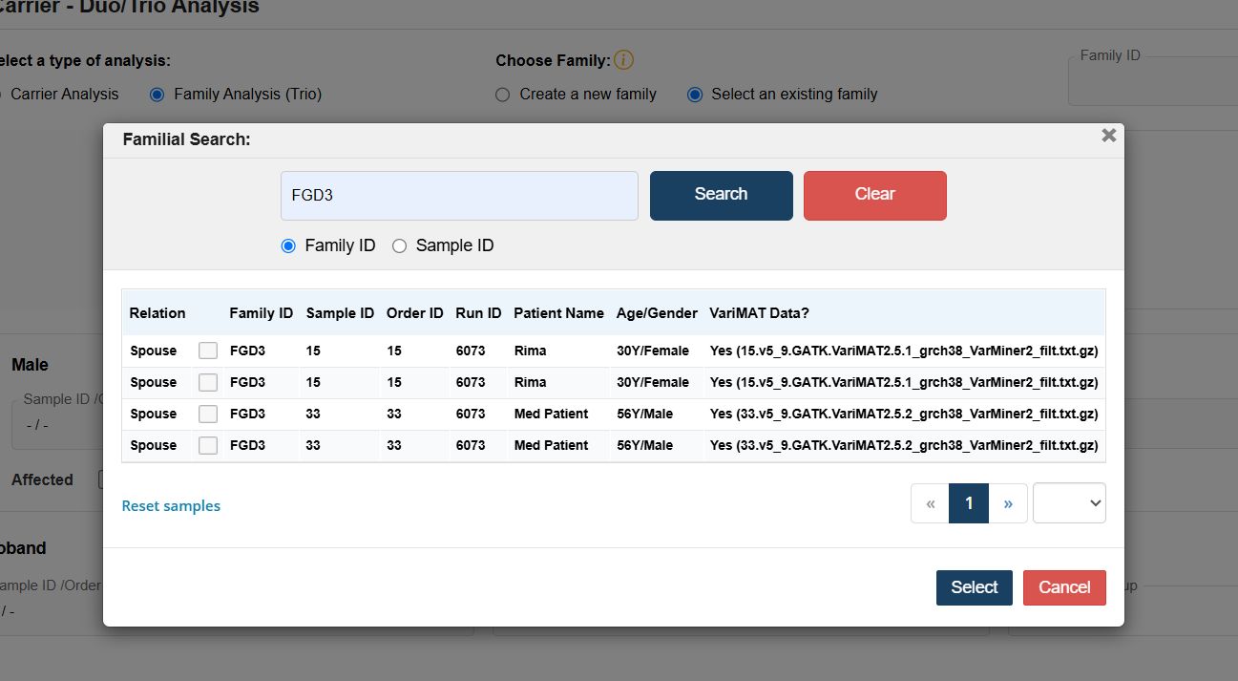Viewport: 1238px width, 681px height.
Task: Go to previous page with « arrow
Action: [x=930, y=503]
